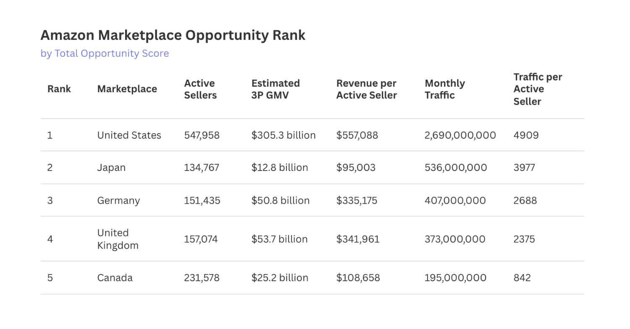Viewport: 630px width, 329px height.
Task: Select Revenue per Active Seller header
Action: click(x=366, y=89)
